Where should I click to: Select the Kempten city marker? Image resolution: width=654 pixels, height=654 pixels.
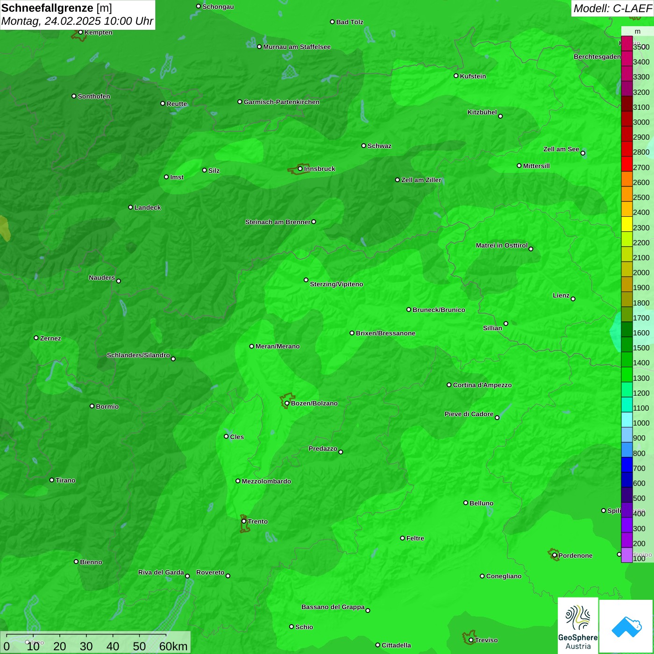pos(80,32)
